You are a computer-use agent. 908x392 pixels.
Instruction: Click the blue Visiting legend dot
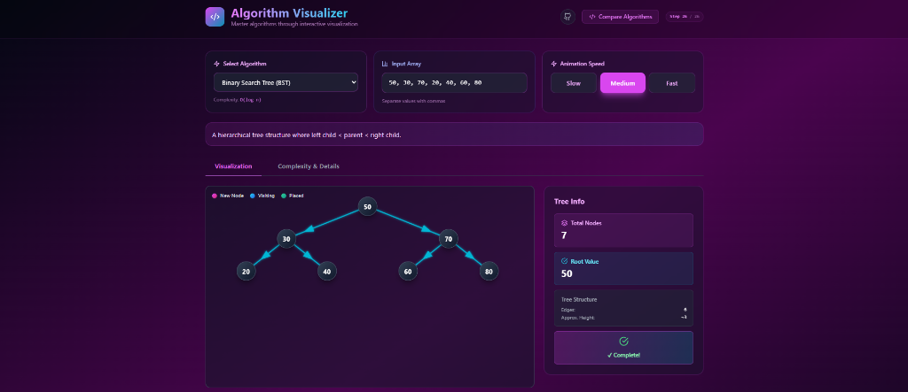pyautogui.click(x=253, y=196)
